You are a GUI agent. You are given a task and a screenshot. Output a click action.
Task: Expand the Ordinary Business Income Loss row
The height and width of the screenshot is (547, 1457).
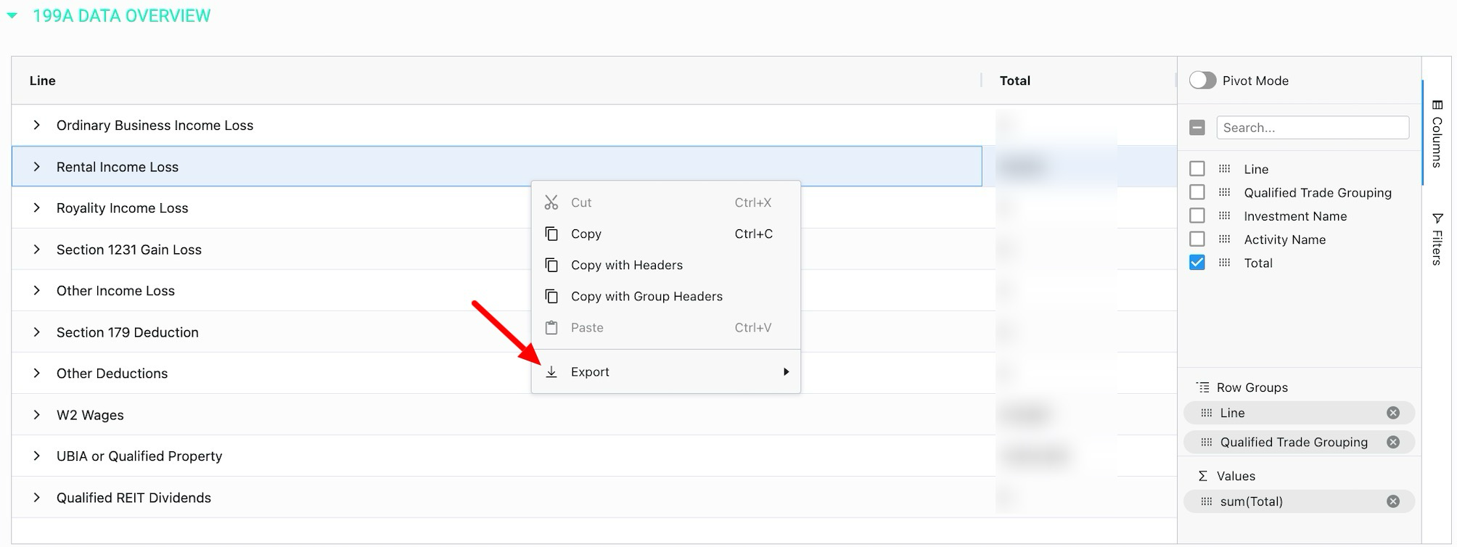[x=36, y=126]
